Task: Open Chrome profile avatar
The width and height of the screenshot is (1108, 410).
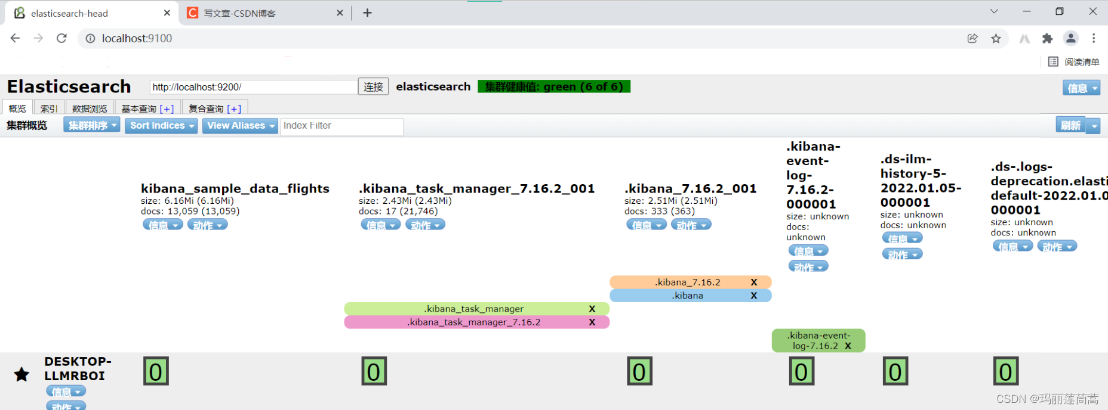Action: [x=1071, y=38]
